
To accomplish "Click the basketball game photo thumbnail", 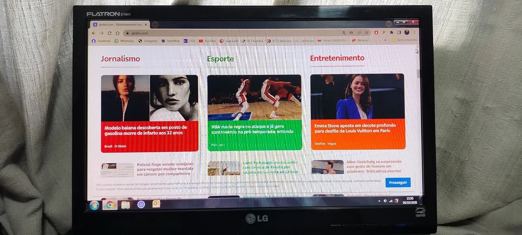I will [254, 97].
